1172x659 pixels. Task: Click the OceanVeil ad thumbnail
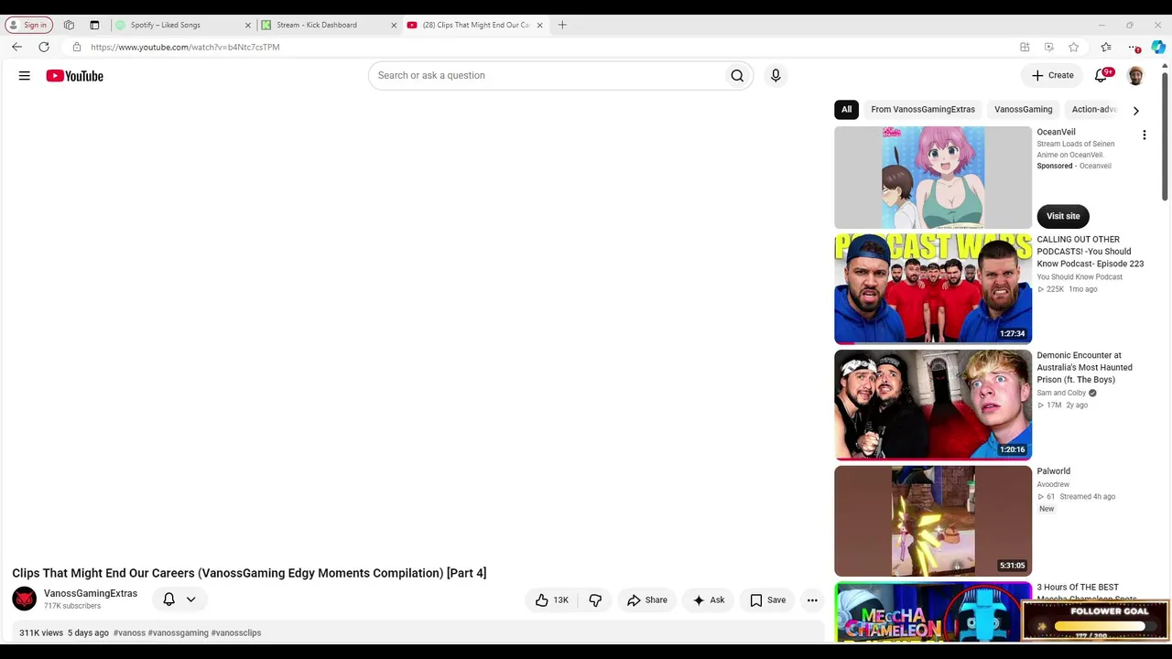[x=933, y=178]
